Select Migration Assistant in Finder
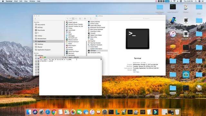Image resolution: width=206 pixels, height=116 pixels. pos(96,45)
